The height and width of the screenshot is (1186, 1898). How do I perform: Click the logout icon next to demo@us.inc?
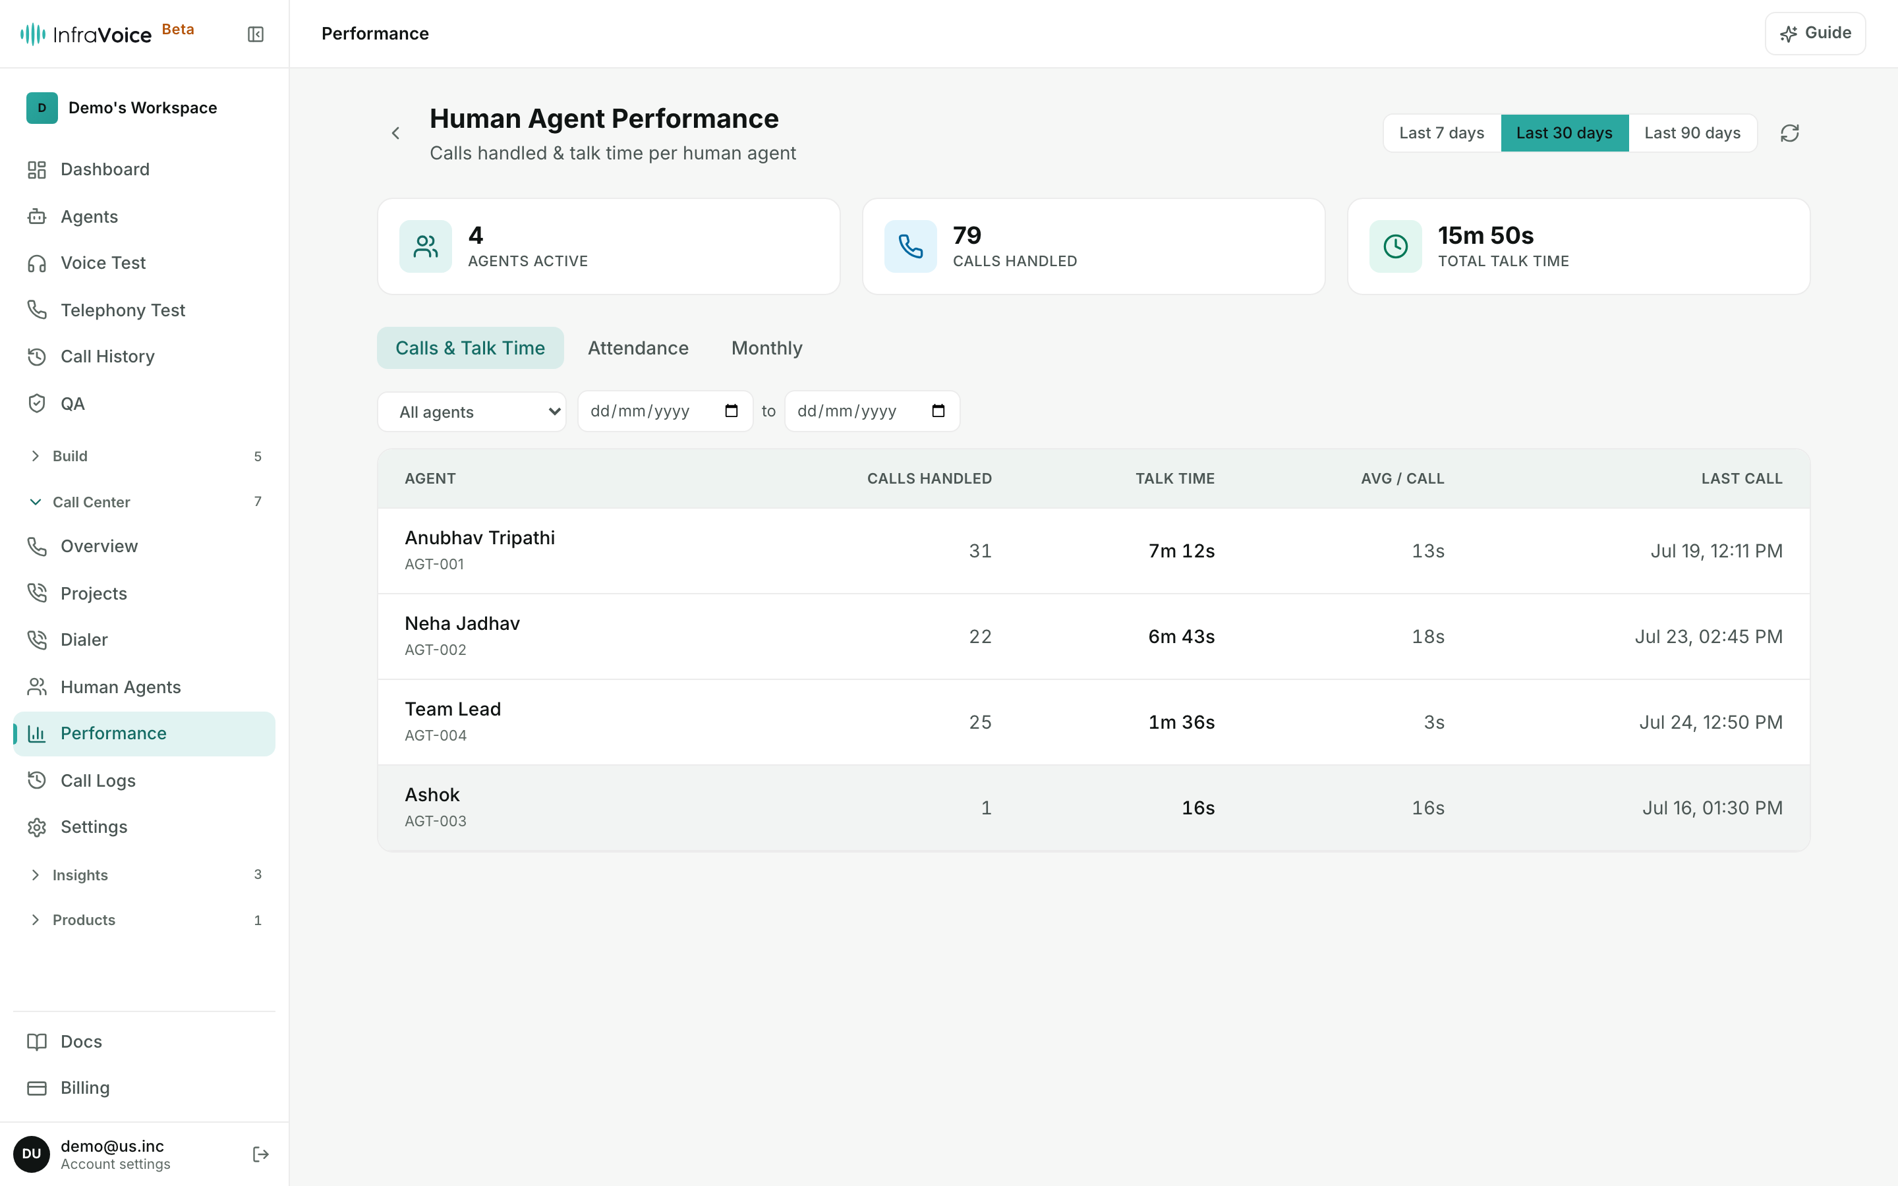[x=260, y=1154]
